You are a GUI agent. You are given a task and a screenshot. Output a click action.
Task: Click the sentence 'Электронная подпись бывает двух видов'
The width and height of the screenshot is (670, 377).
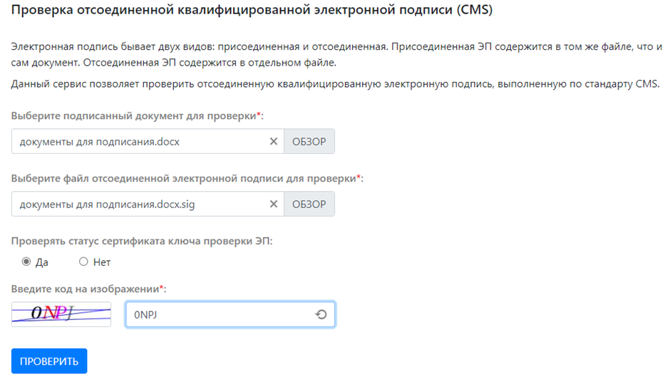(x=200, y=47)
